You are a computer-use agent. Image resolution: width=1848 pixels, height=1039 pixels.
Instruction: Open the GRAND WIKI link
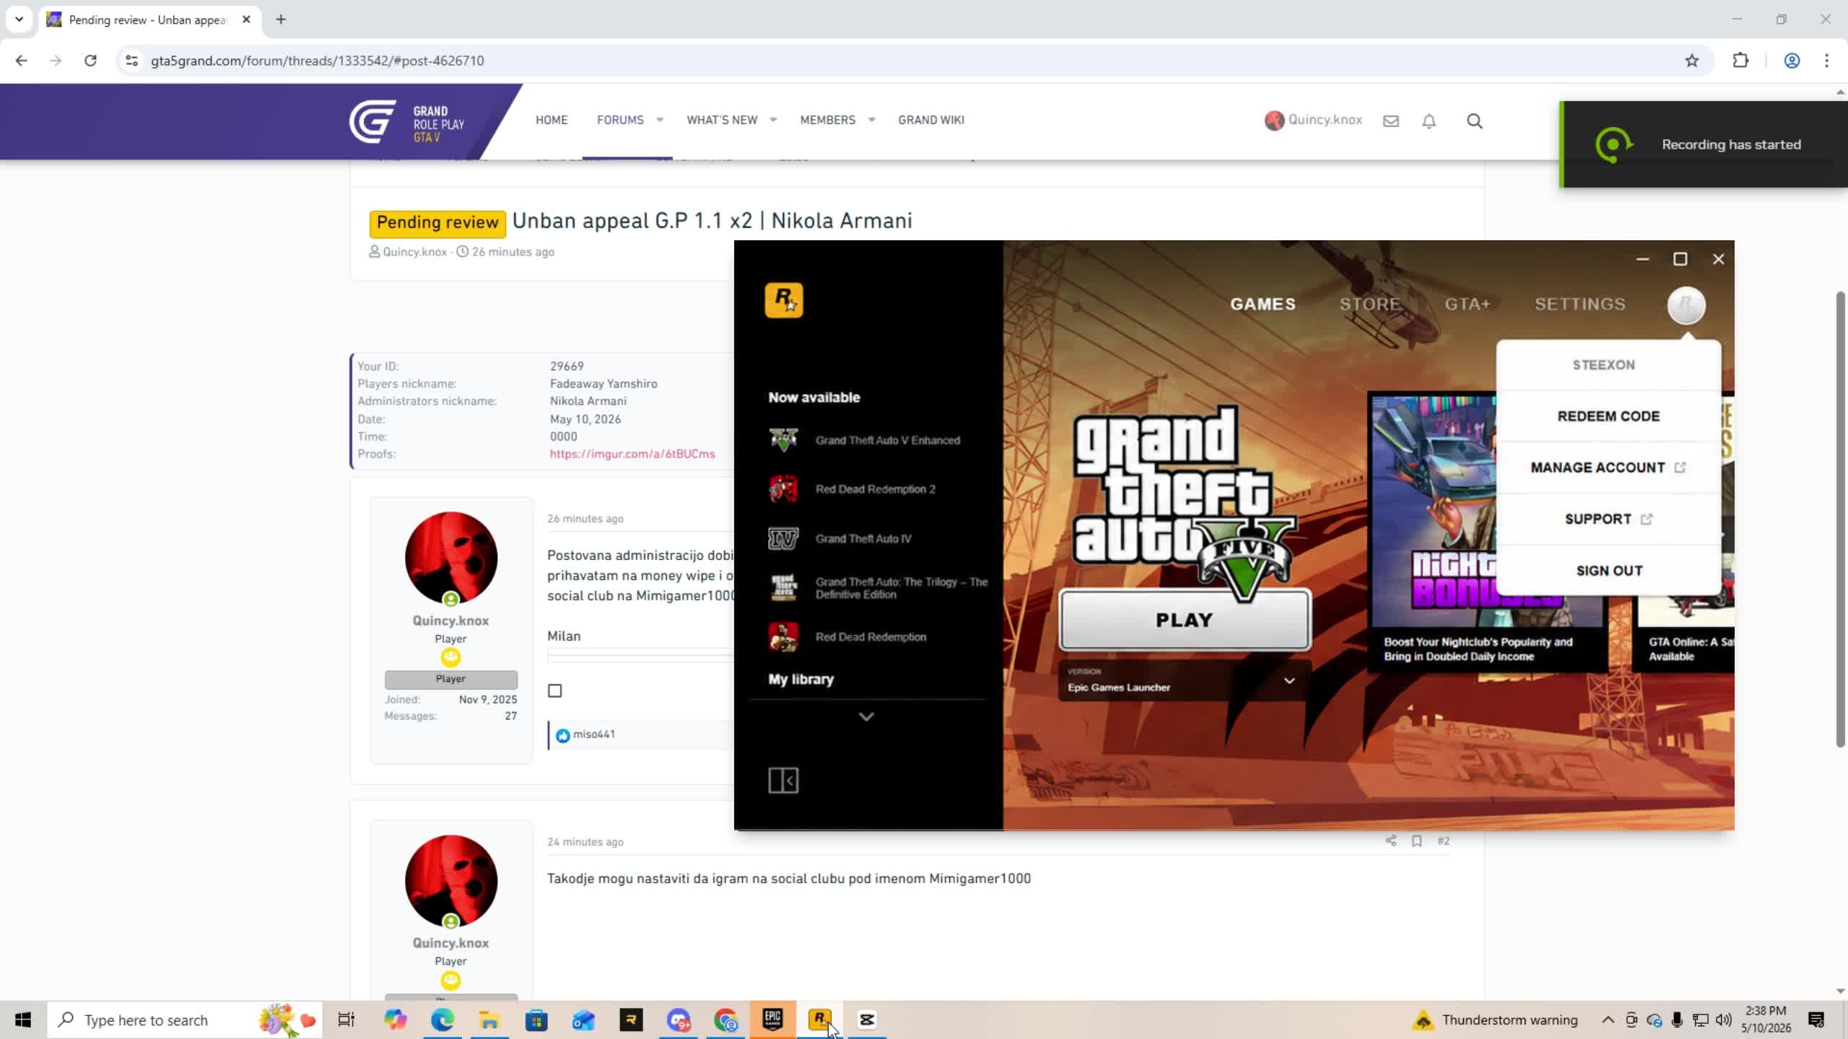[x=931, y=120]
